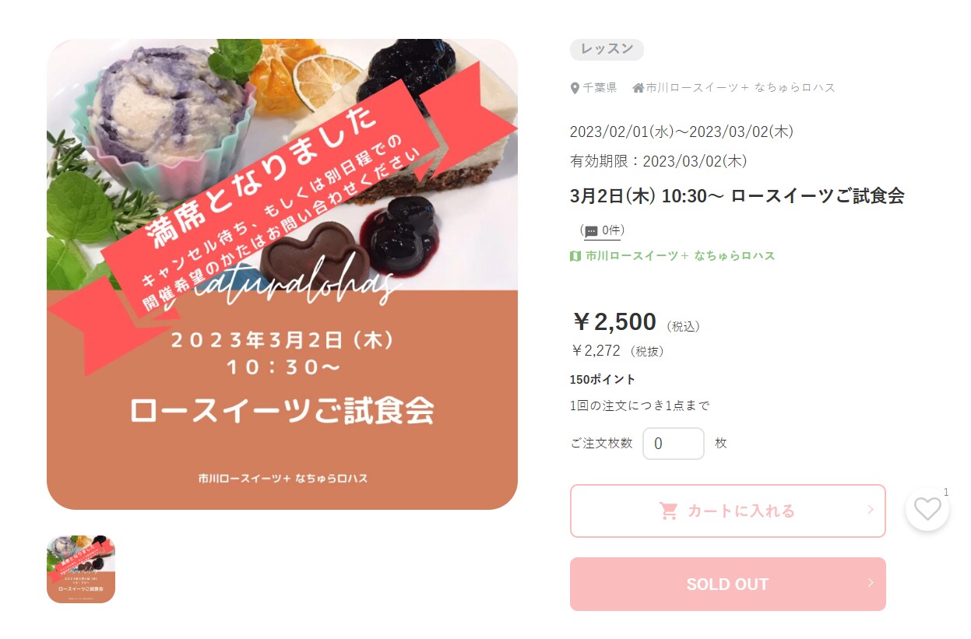Select the レッスン category tag
Viewport: 971px width, 639px height.
pos(607,49)
